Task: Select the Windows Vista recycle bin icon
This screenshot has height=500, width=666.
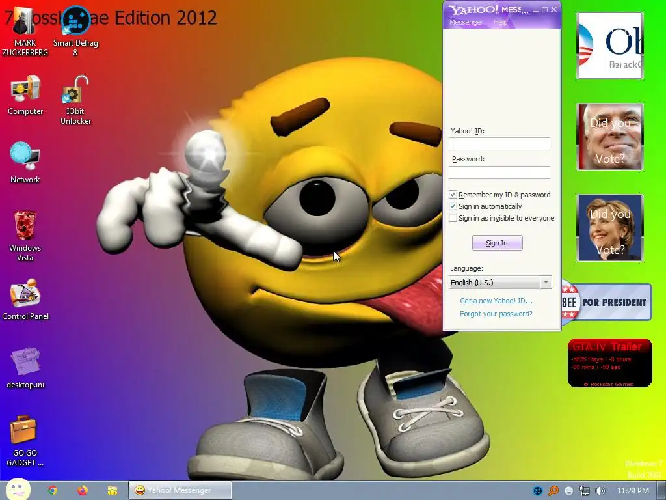Action: point(25,236)
